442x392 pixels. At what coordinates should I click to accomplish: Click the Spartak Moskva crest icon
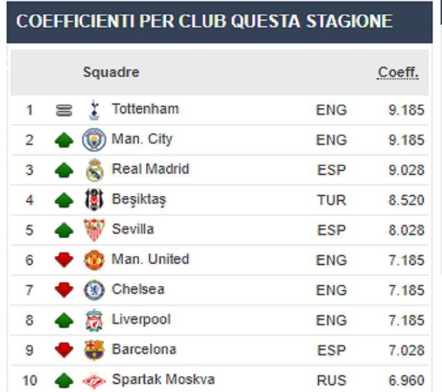[94, 380]
